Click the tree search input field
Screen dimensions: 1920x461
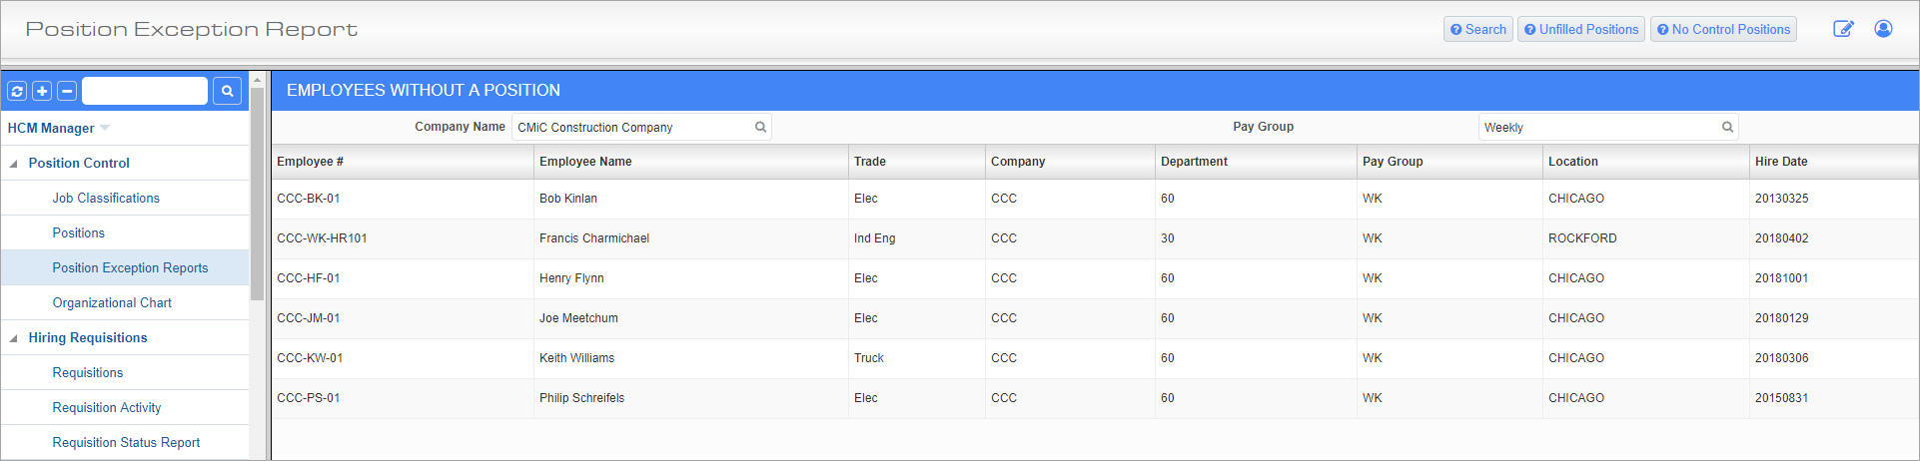point(145,91)
